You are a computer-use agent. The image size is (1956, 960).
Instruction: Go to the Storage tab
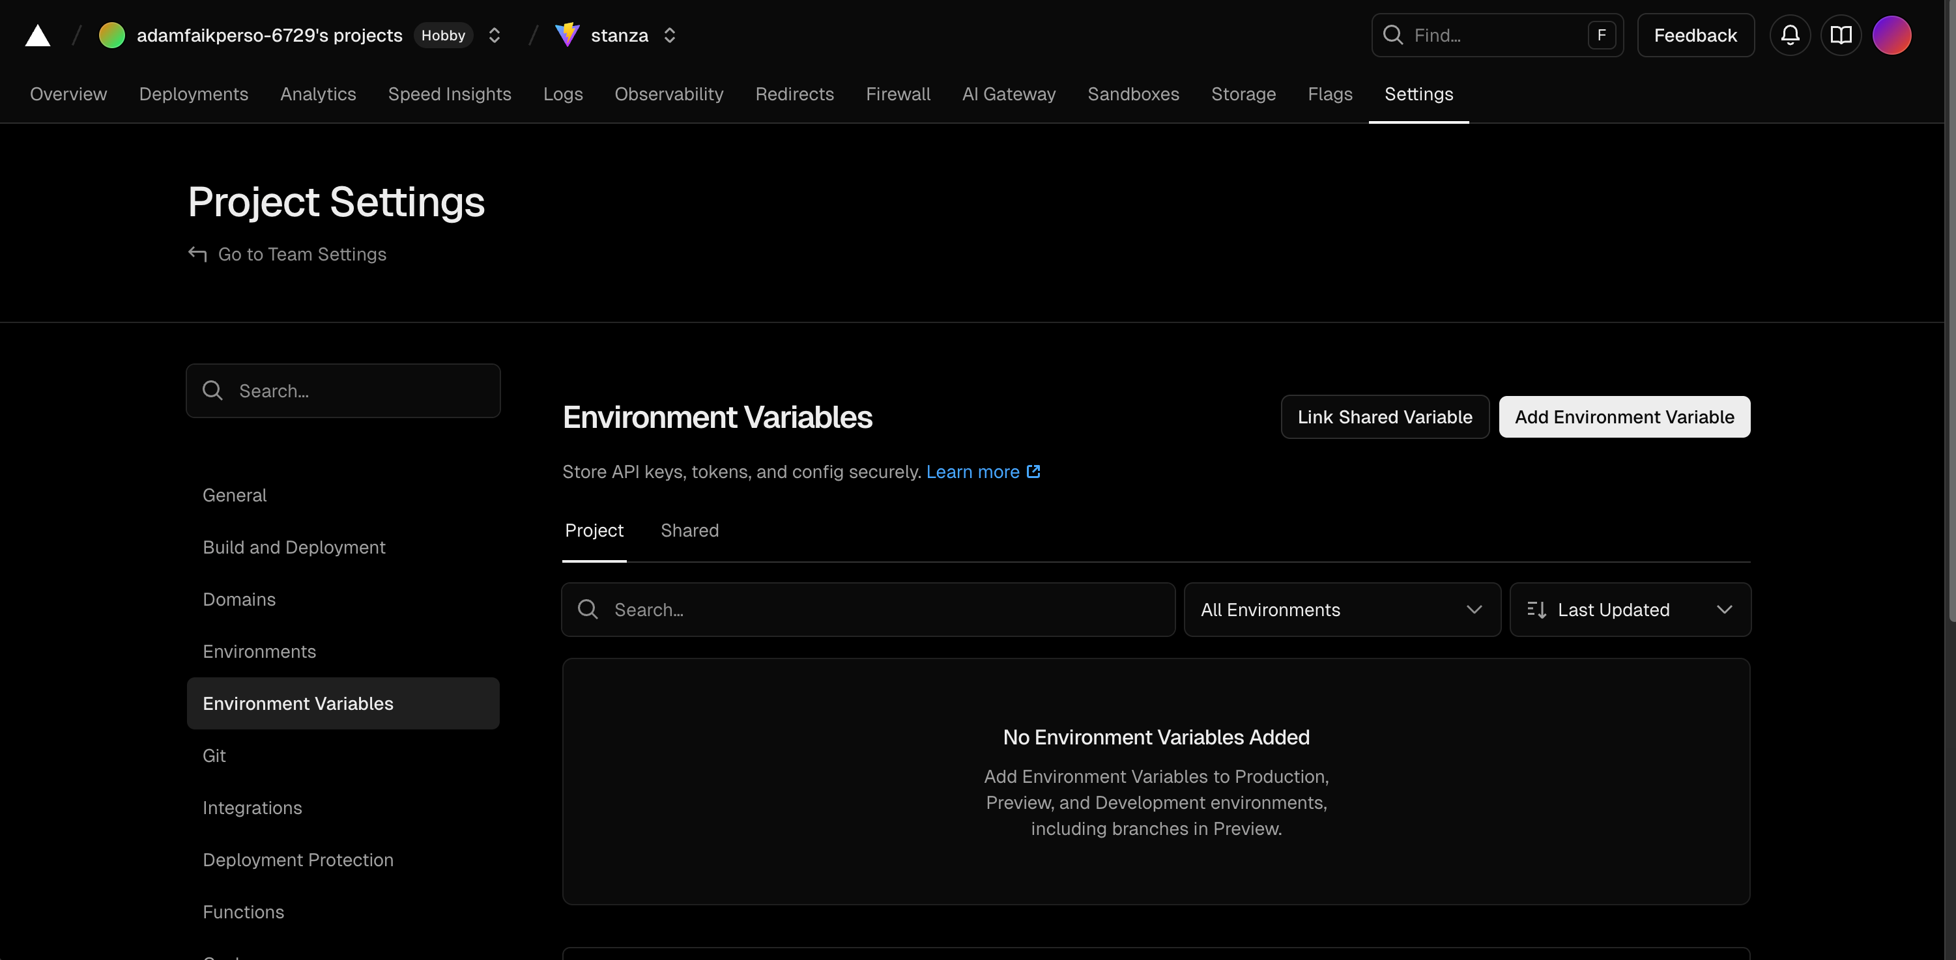pyautogui.click(x=1243, y=94)
